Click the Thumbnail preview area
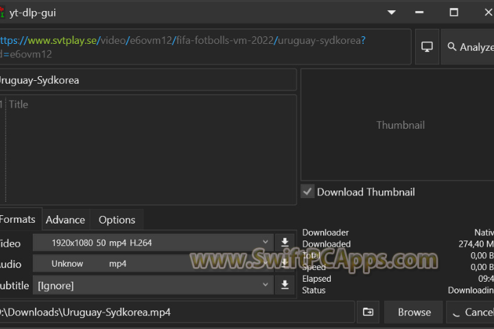Screen dimensions: 494x329 click(x=397, y=125)
